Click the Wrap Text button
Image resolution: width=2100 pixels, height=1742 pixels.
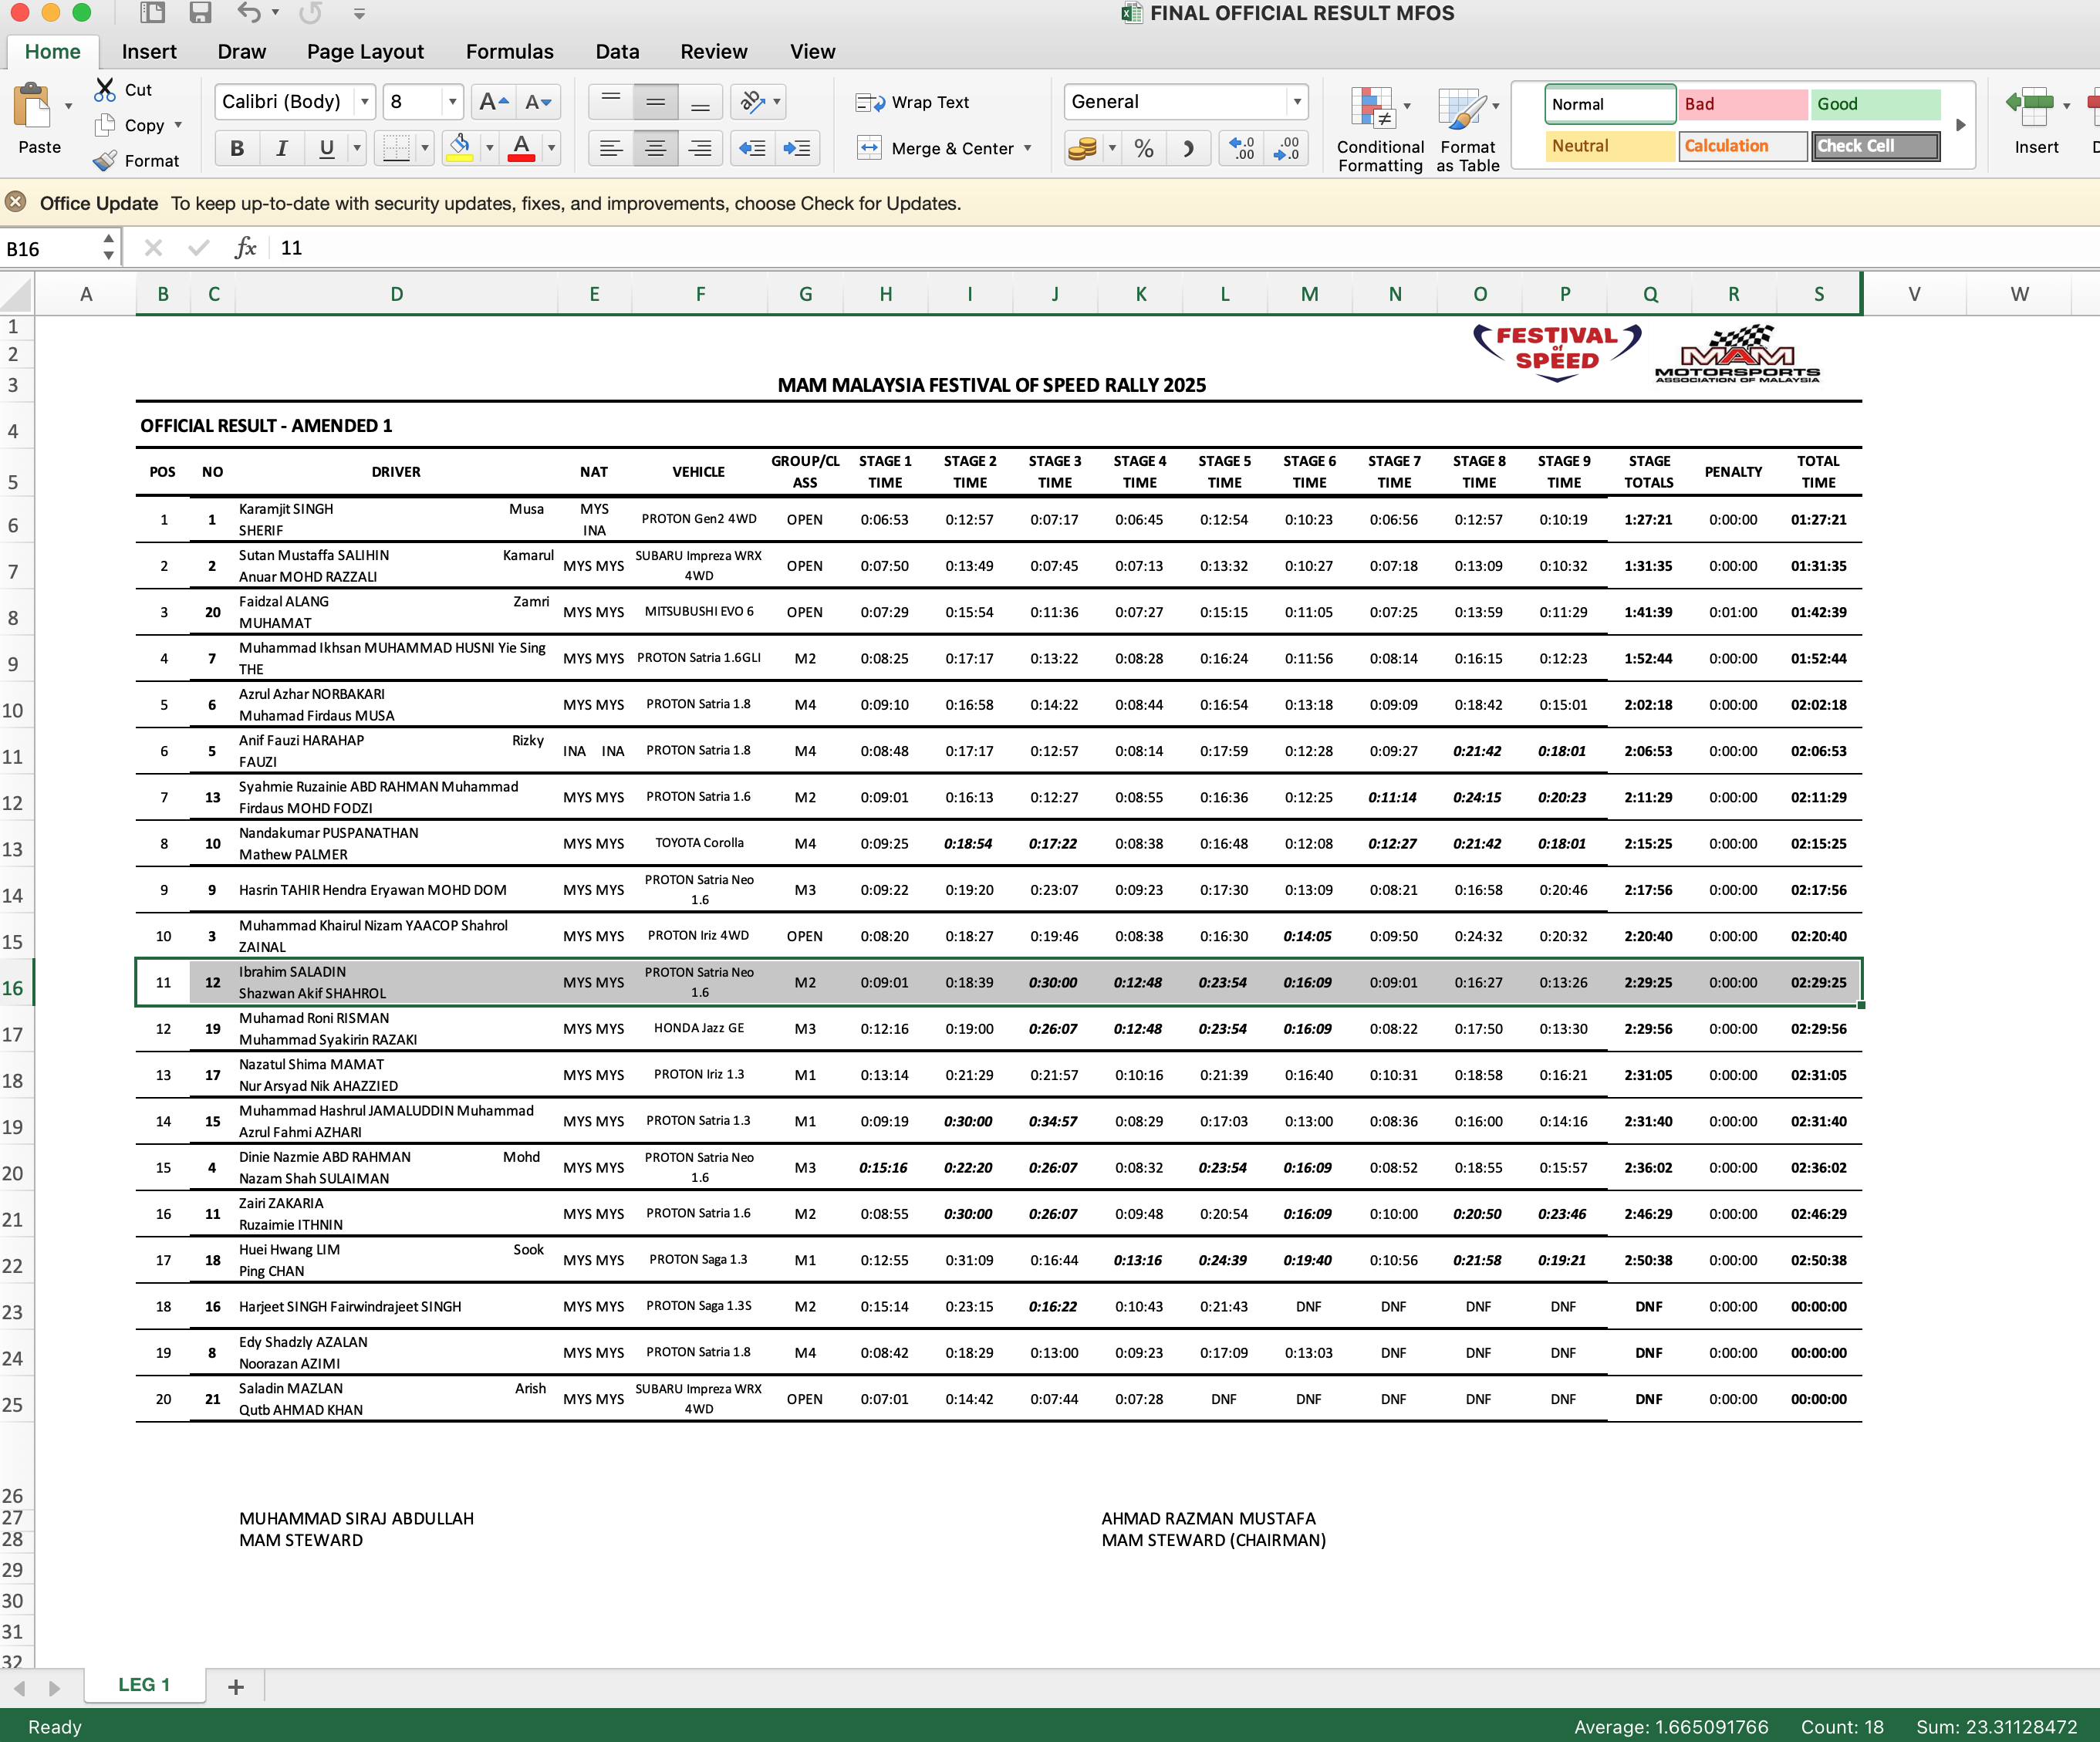pos(913,102)
